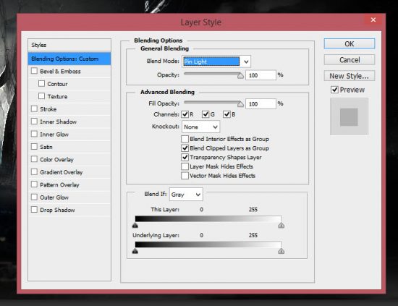Open the Blend If Gray dropdown

(186, 195)
